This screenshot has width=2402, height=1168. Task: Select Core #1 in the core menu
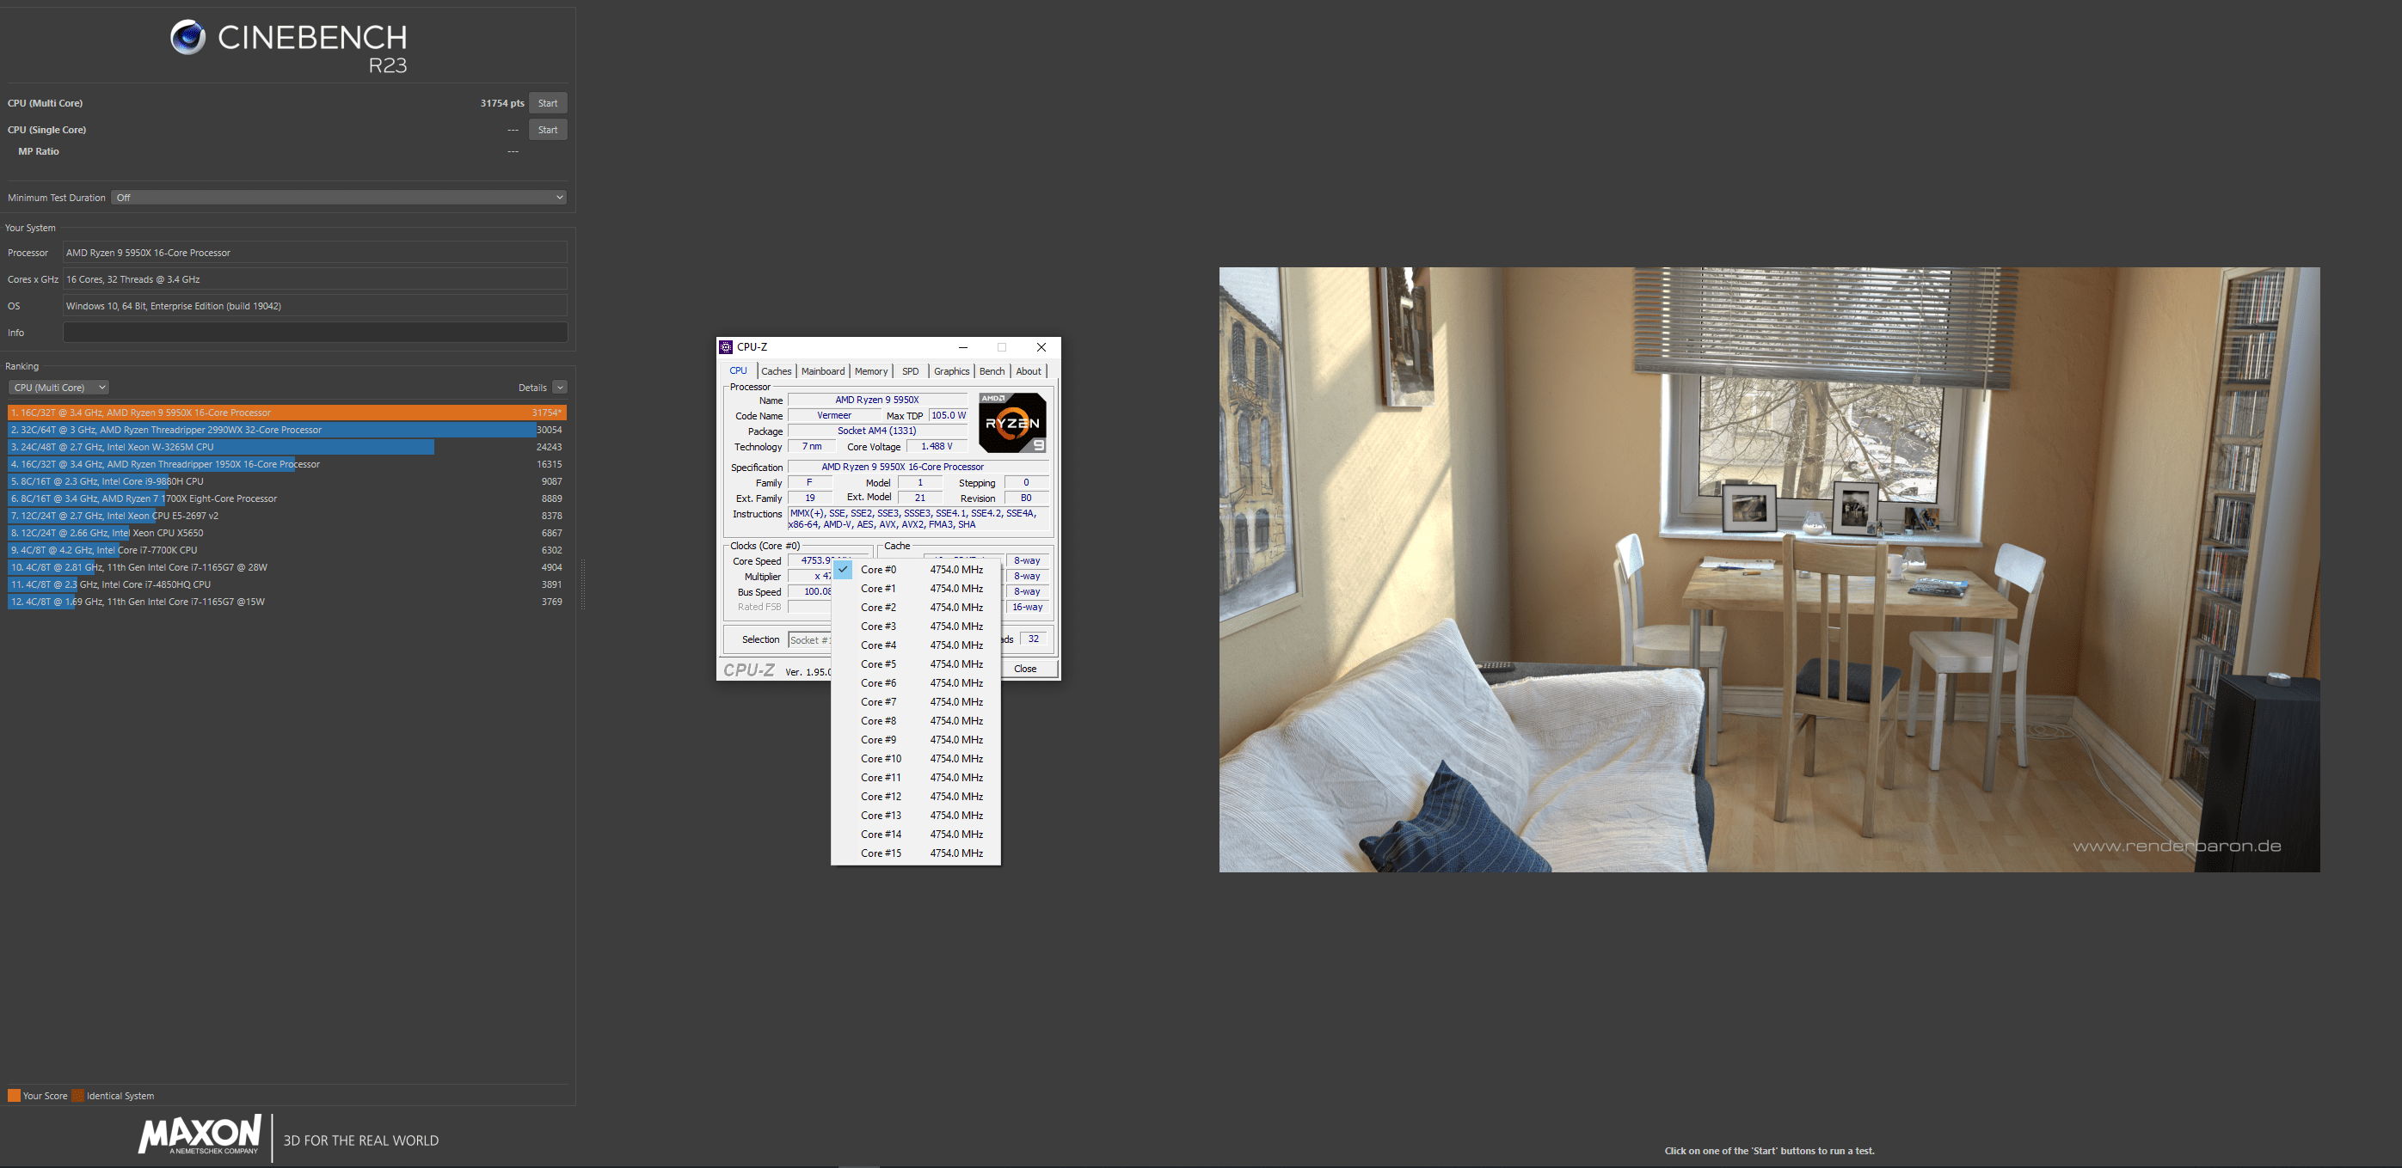[916, 588]
